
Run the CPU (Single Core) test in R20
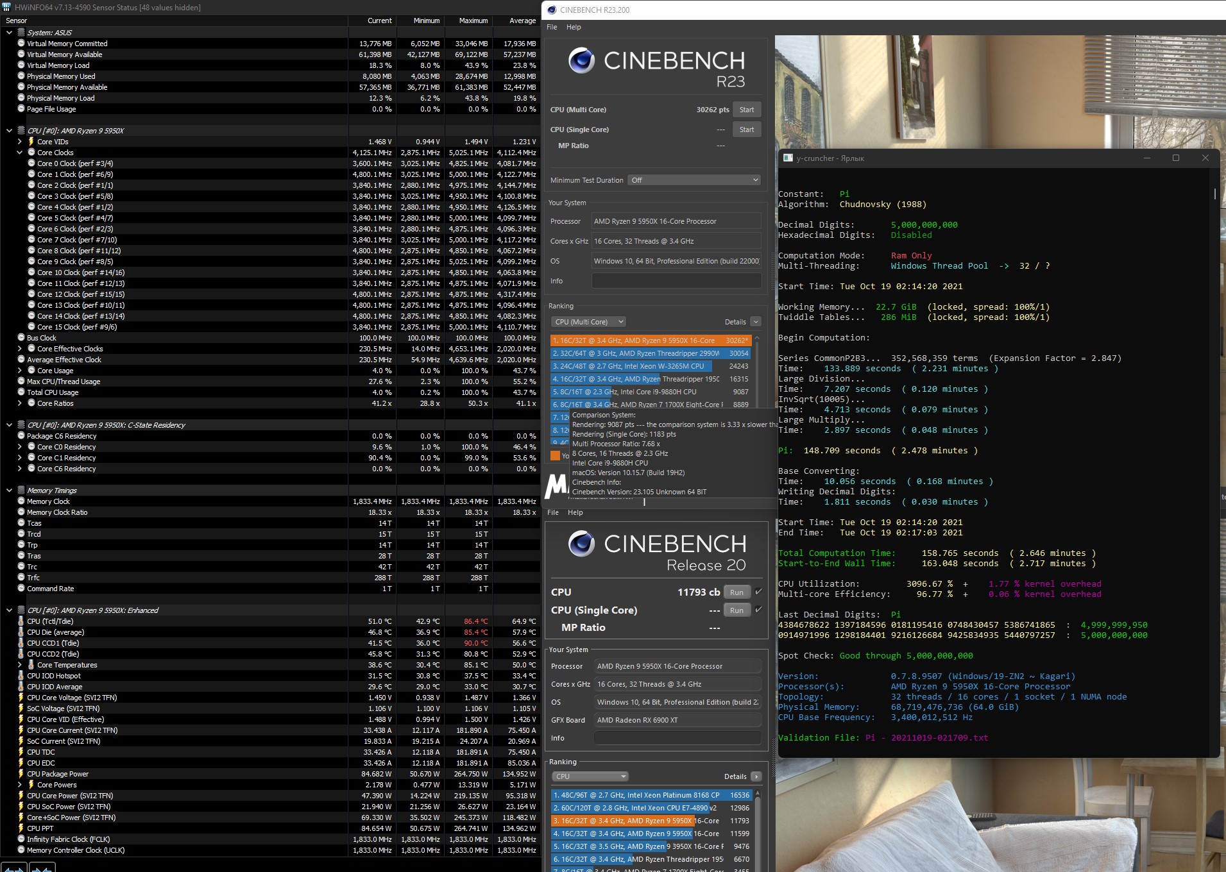pyautogui.click(x=736, y=610)
